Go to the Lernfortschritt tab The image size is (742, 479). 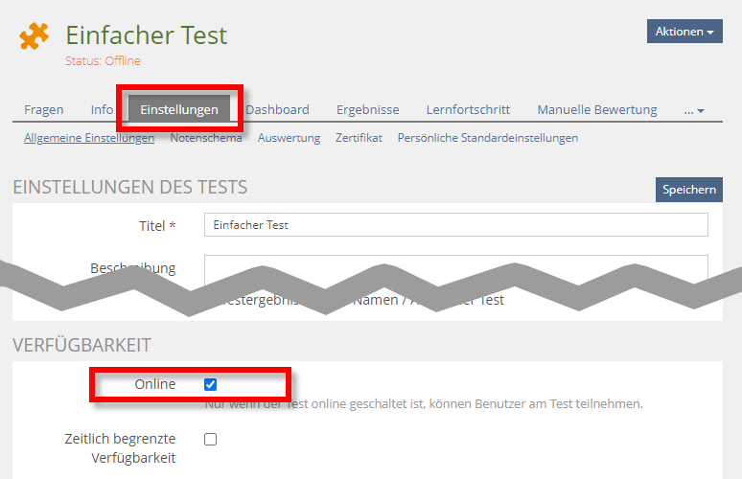[x=468, y=110]
